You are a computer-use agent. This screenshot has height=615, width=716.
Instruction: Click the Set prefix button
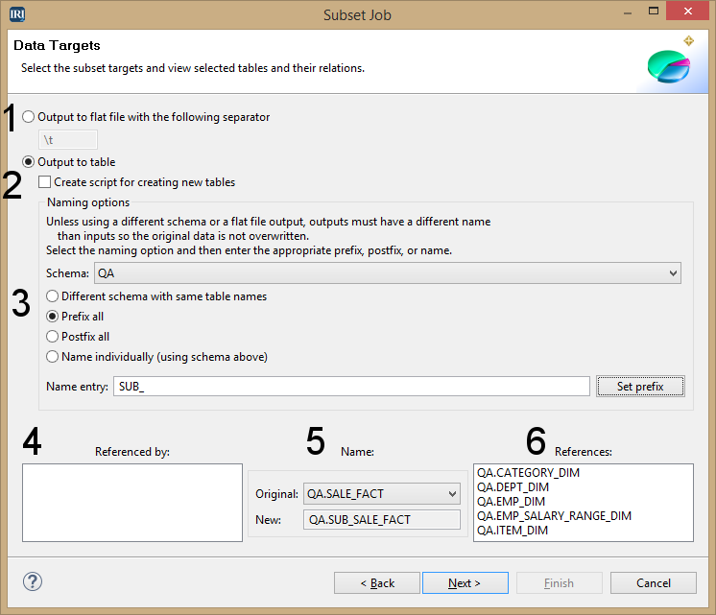(x=640, y=387)
